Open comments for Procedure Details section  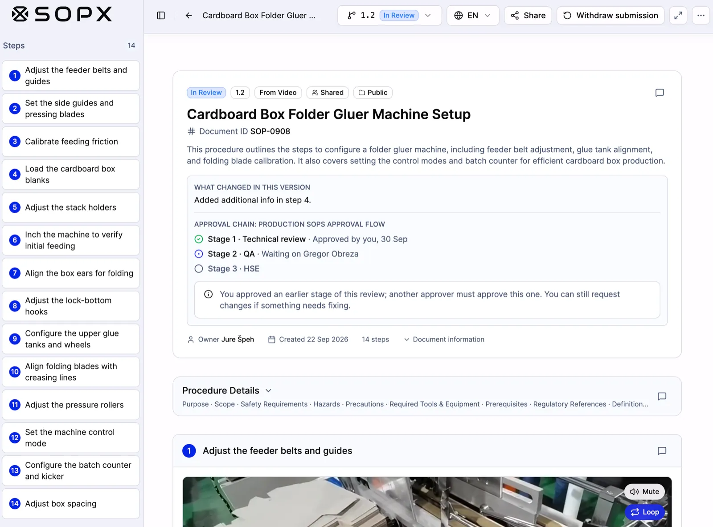coord(662,396)
